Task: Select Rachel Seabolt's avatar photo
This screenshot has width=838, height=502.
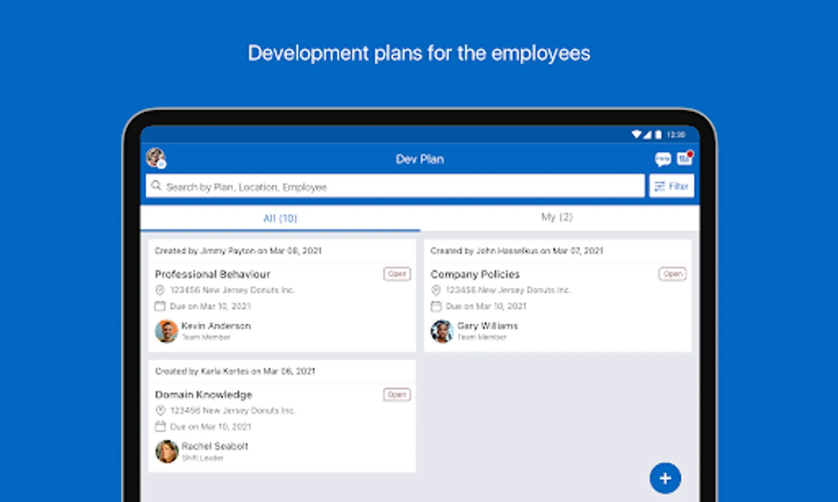Action: [166, 452]
